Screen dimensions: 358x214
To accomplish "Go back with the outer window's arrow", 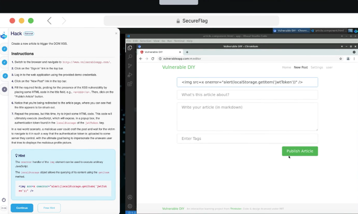I will click(49, 21).
